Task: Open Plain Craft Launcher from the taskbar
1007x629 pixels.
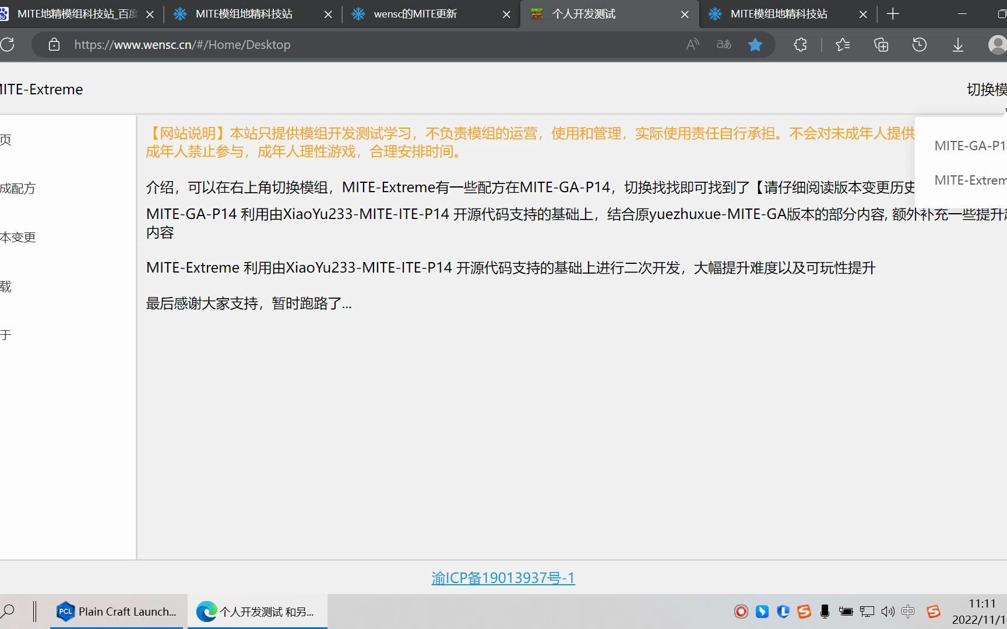Action: tap(117, 611)
